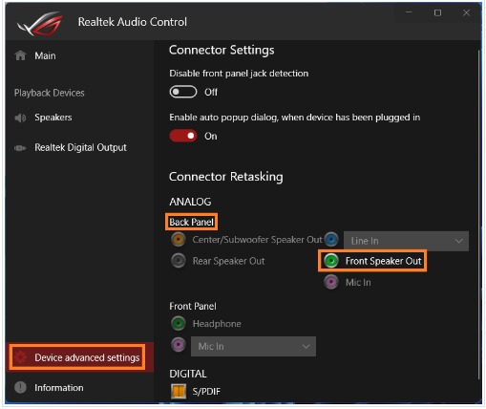Select Realtek Digital Output device
The image size is (486, 409).
point(79,147)
